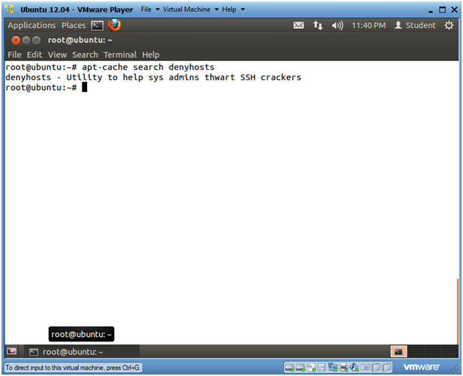Image resolution: width=463 pixels, height=376 pixels.
Task: Click the 'root@ubuntu: ~' terminal title text
Action: point(80,40)
